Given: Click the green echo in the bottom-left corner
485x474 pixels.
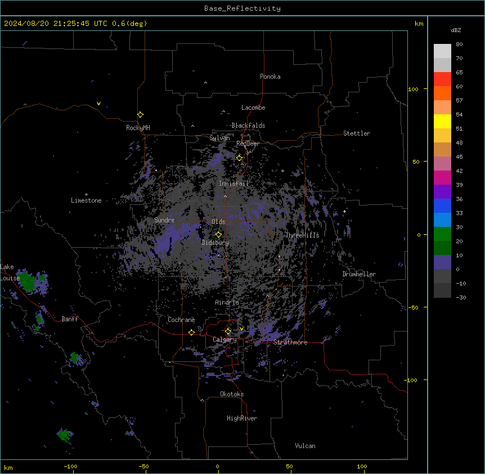Looking at the screenshot, I should [65, 435].
